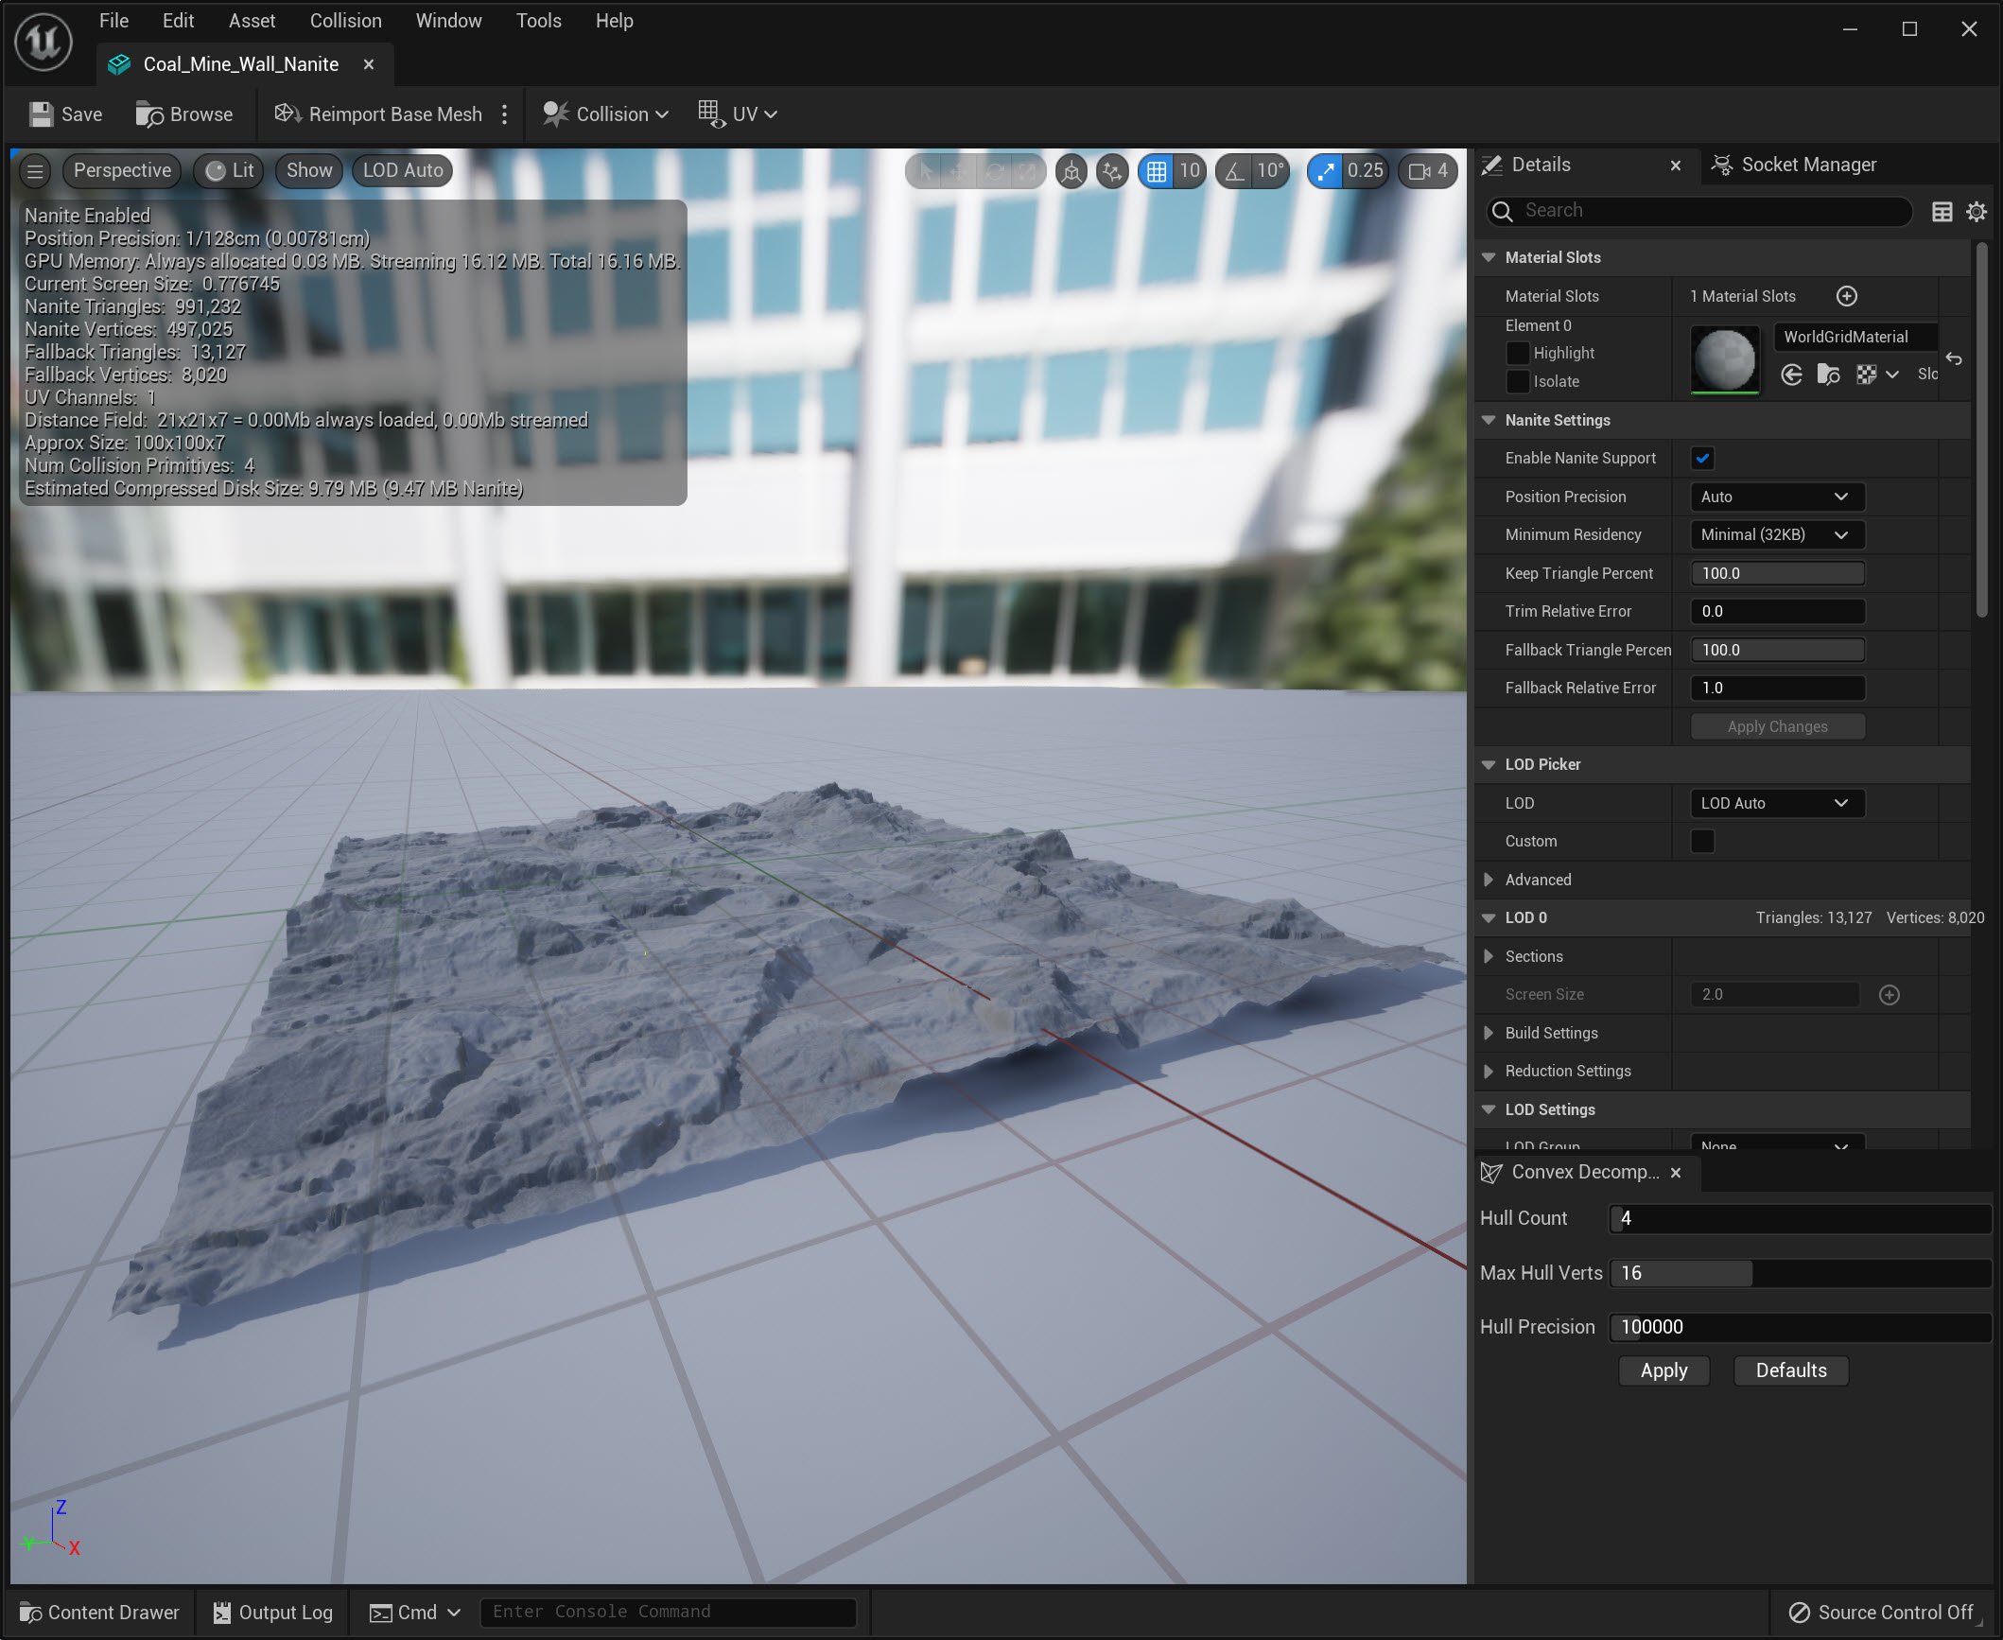Add a material slot with plus icon
Image resolution: width=2003 pixels, height=1640 pixels.
click(x=1846, y=296)
